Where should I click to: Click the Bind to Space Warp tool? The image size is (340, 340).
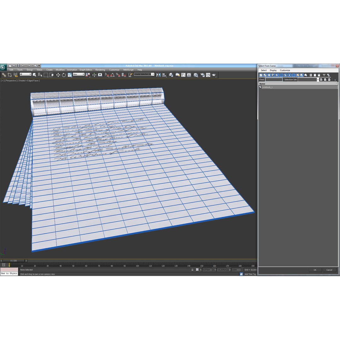tap(15, 75)
